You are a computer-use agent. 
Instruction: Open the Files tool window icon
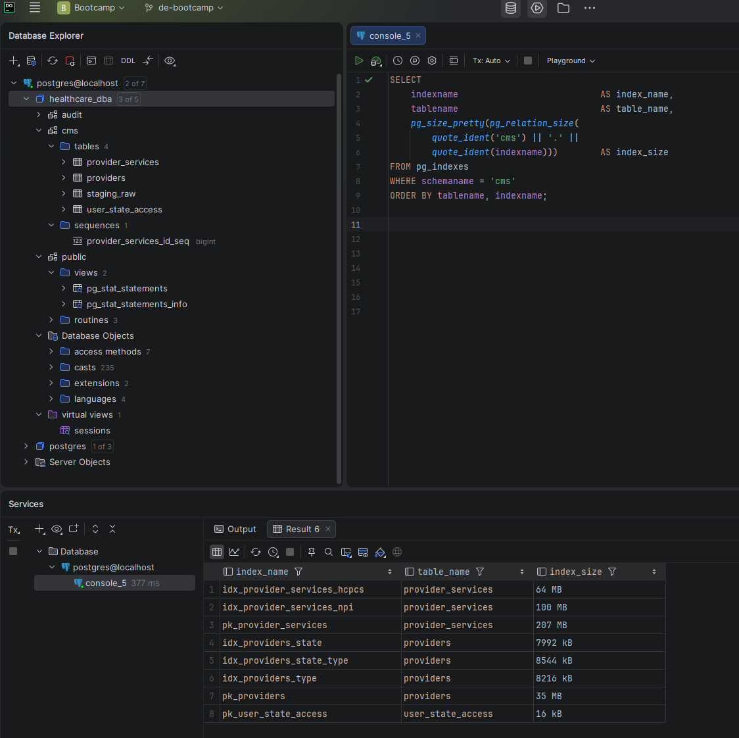[563, 8]
